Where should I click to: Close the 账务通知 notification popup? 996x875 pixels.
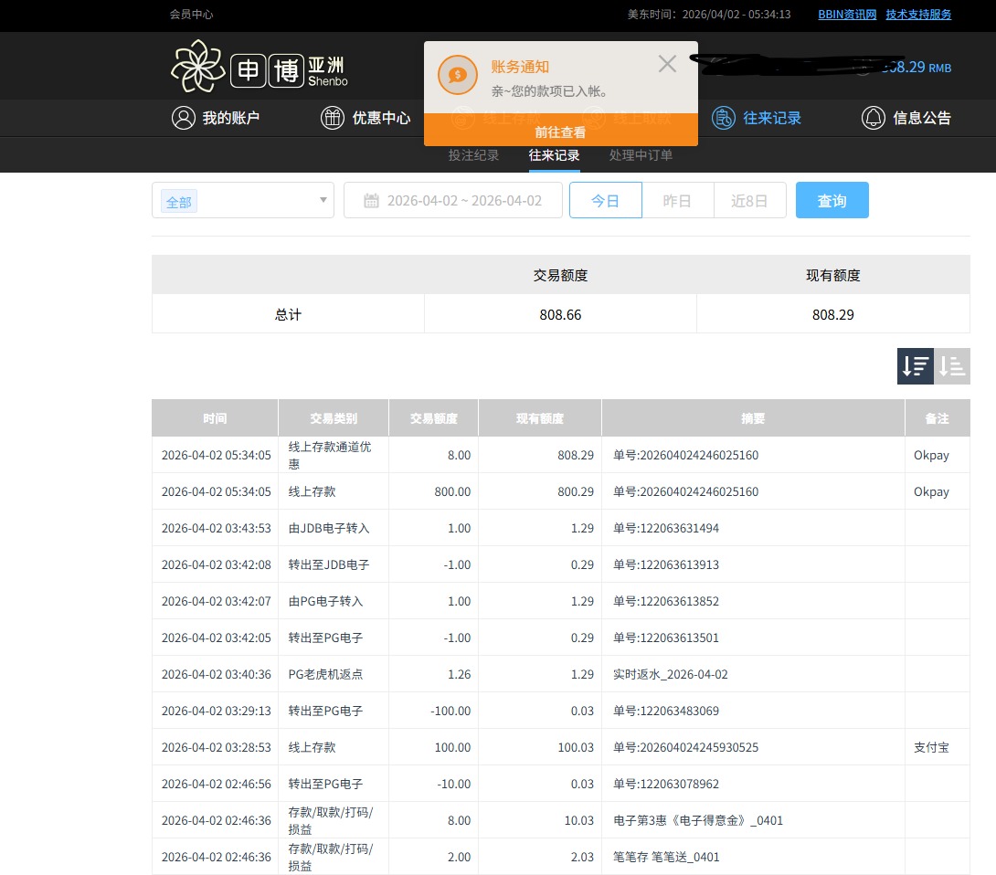coord(667,64)
